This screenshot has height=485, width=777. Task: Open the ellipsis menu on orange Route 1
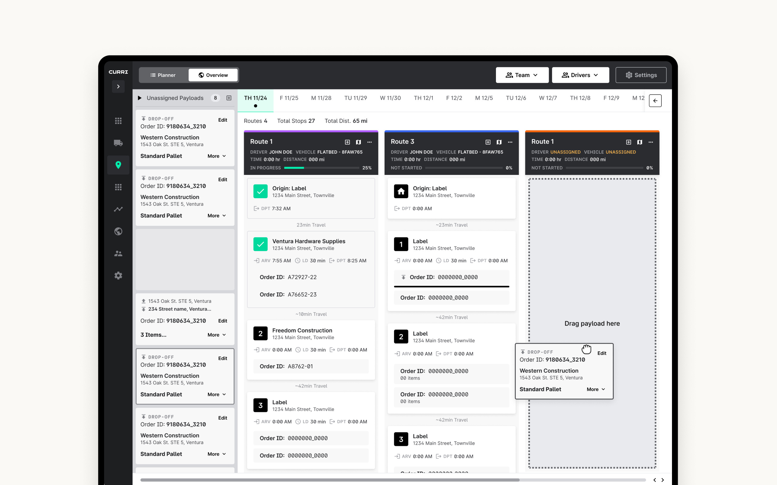point(651,142)
